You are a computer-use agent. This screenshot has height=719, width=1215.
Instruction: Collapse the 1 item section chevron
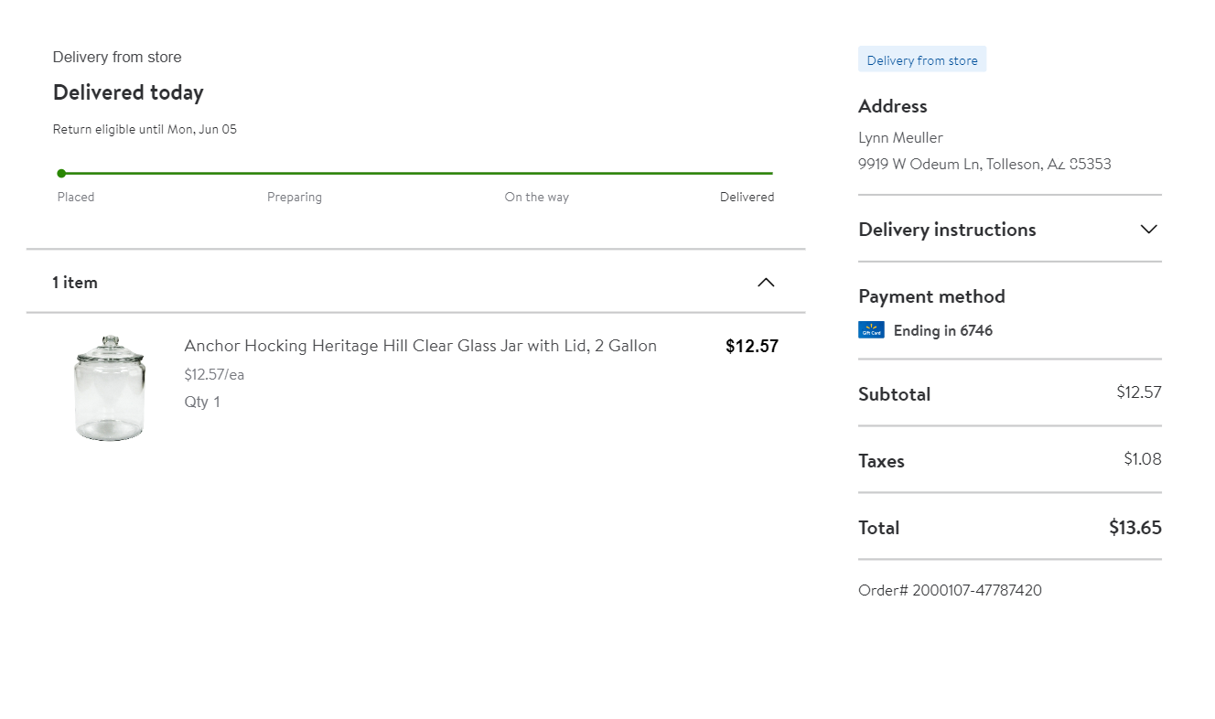click(x=766, y=283)
